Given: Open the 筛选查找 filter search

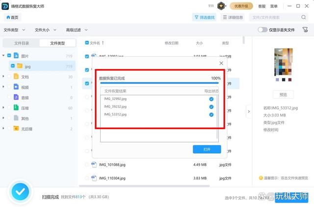Looking at the screenshot, I should [205, 18].
